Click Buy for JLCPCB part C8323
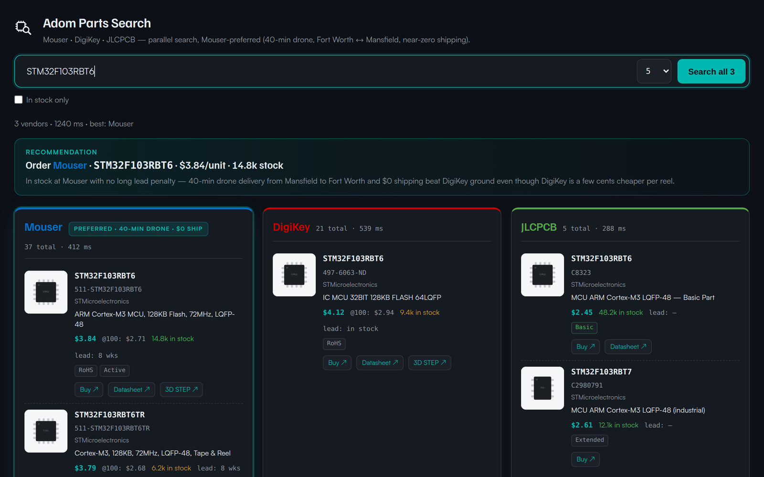This screenshot has width=764, height=477. (x=585, y=347)
